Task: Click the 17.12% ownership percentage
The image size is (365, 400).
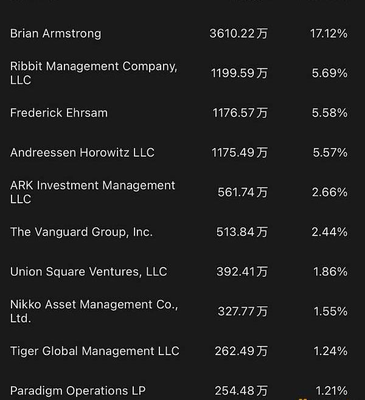Action: (328, 33)
